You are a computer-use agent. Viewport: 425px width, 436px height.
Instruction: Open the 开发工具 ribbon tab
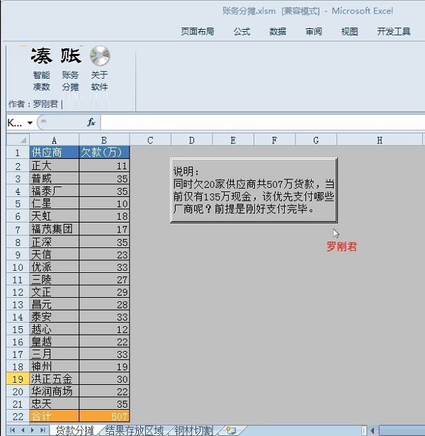[394, 32]
